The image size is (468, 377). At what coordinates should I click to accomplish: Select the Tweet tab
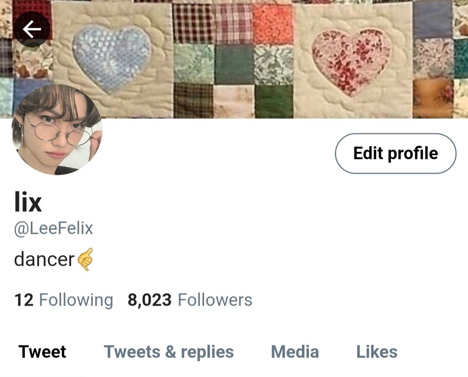coord(42,351)
